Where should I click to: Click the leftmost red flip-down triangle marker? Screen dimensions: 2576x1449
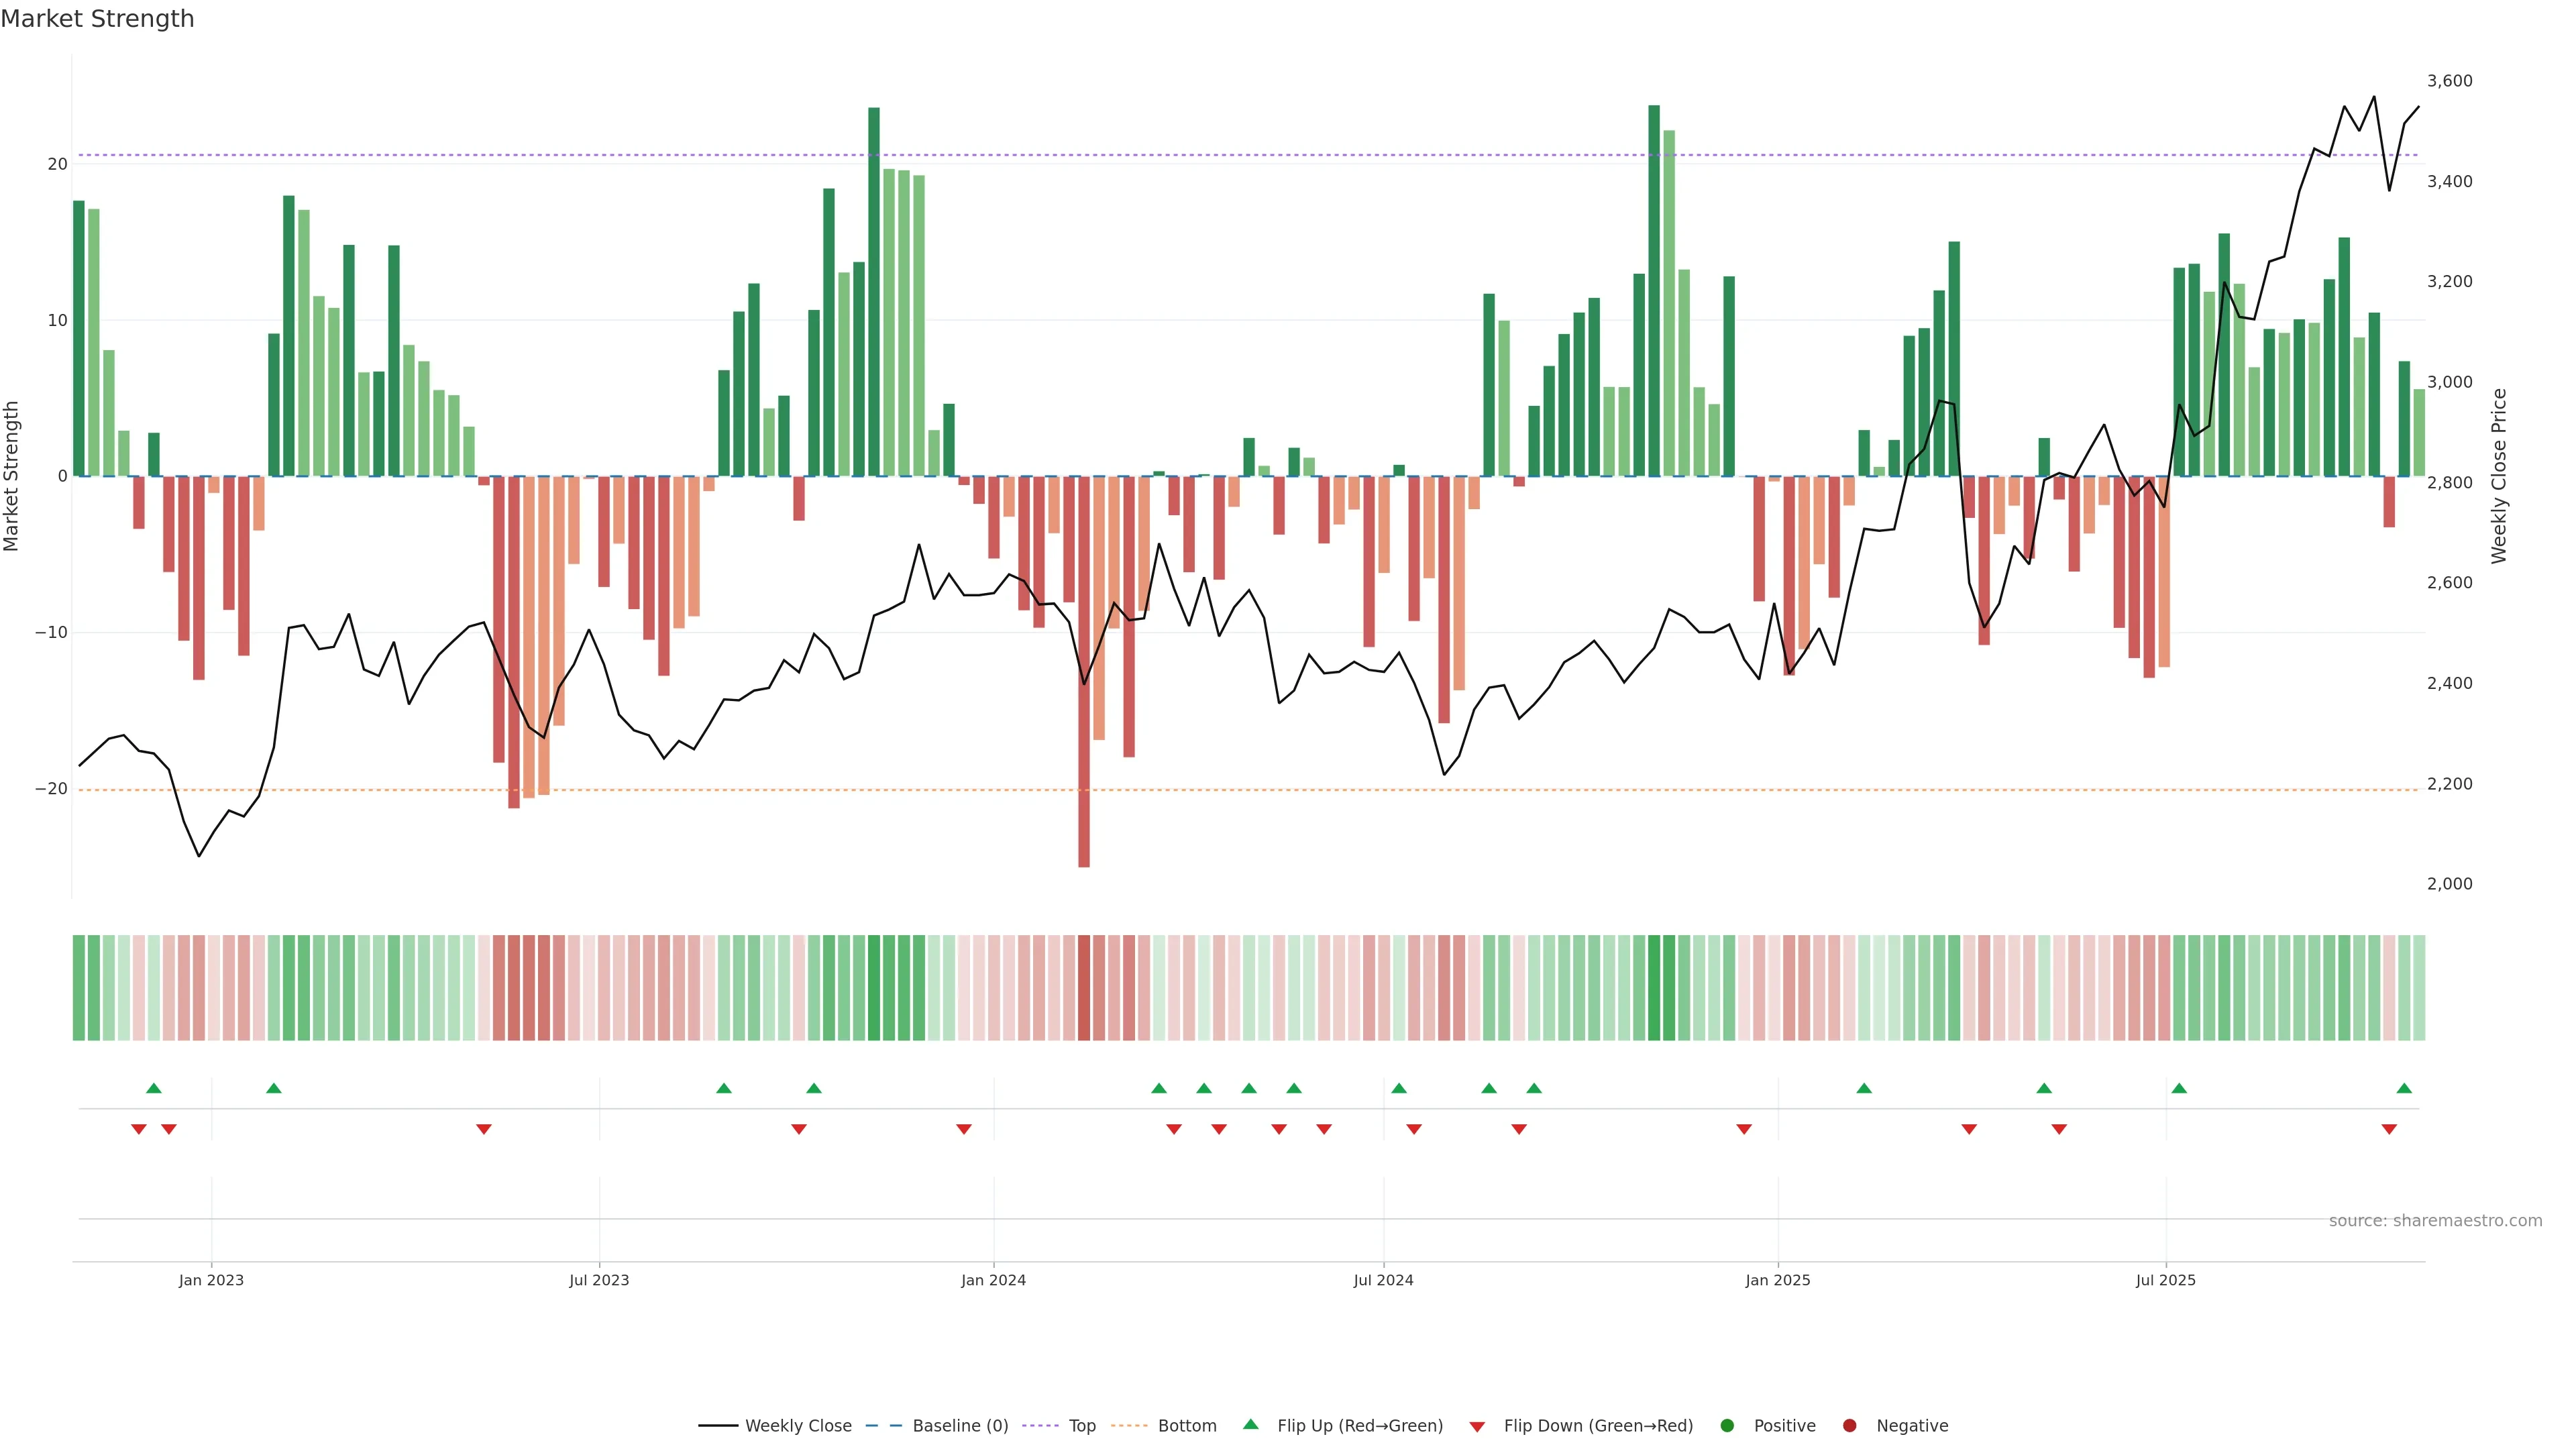click(139, 1129)
